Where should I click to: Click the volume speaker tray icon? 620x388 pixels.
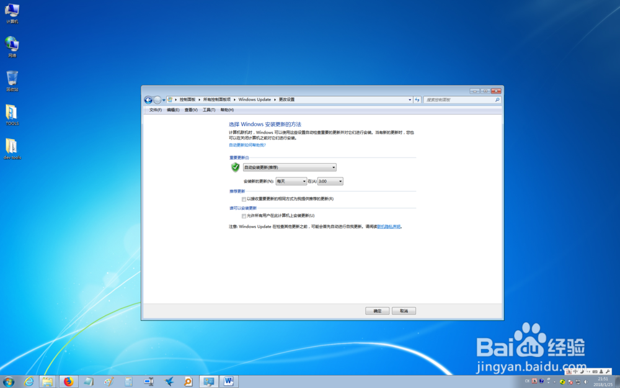[x=586, y=382]
